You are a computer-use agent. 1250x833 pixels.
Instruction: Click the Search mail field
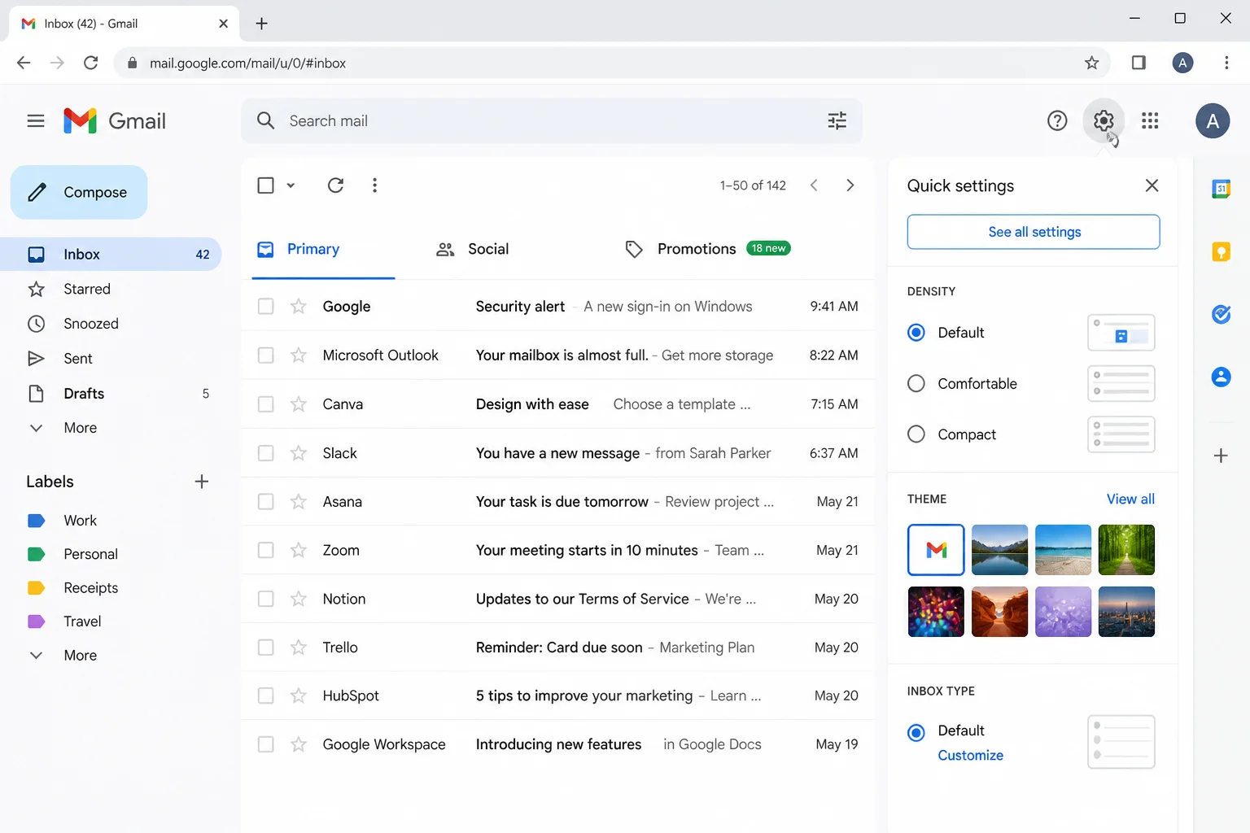[x=552, y=121]
